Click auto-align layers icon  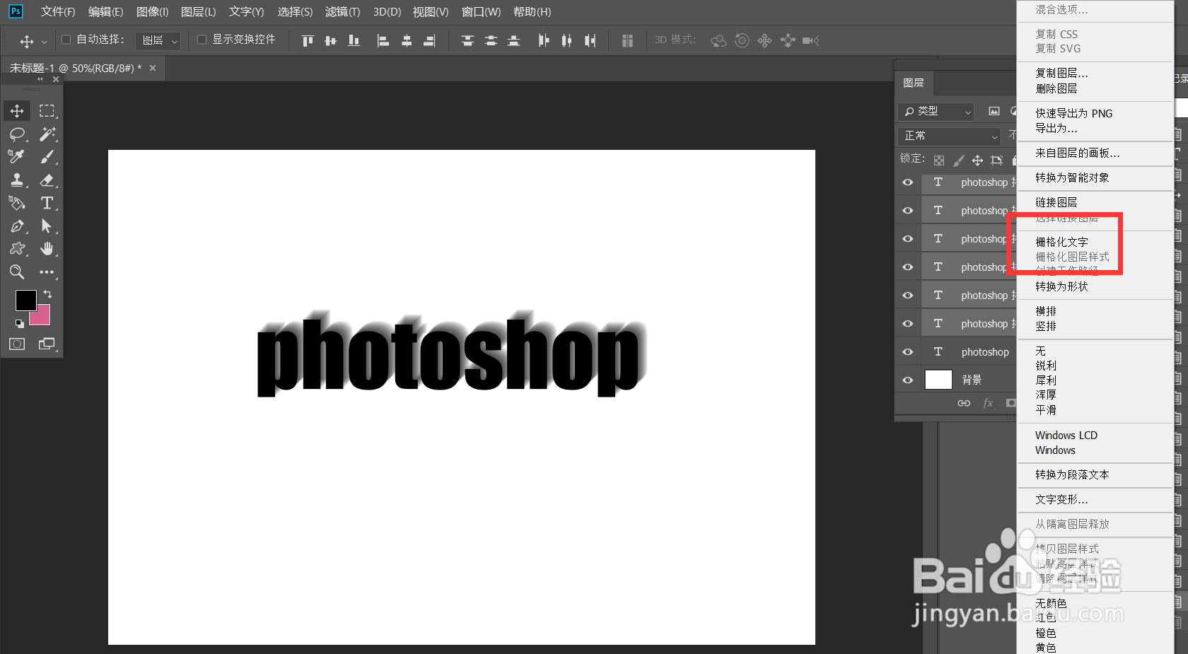tap(627, 41)
